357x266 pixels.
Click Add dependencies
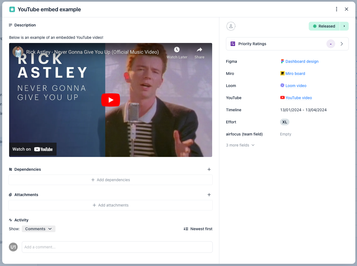(111, 180)
